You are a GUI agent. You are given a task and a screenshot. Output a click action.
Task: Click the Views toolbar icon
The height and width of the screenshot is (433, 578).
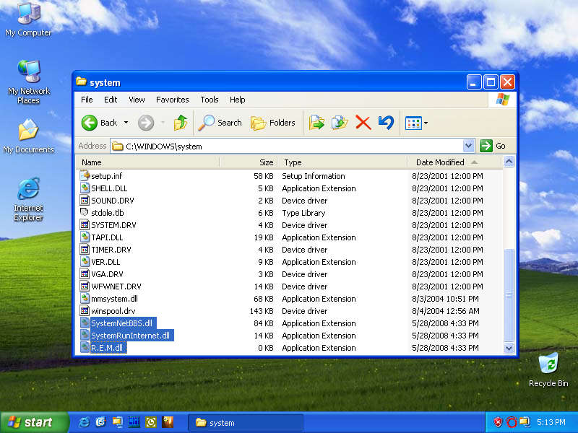coord(413,123)
